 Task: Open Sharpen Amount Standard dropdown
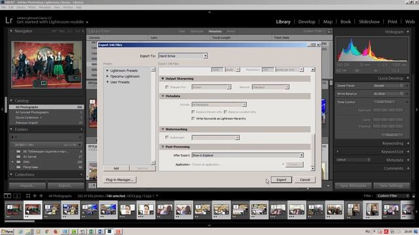(x=270, y=87)
